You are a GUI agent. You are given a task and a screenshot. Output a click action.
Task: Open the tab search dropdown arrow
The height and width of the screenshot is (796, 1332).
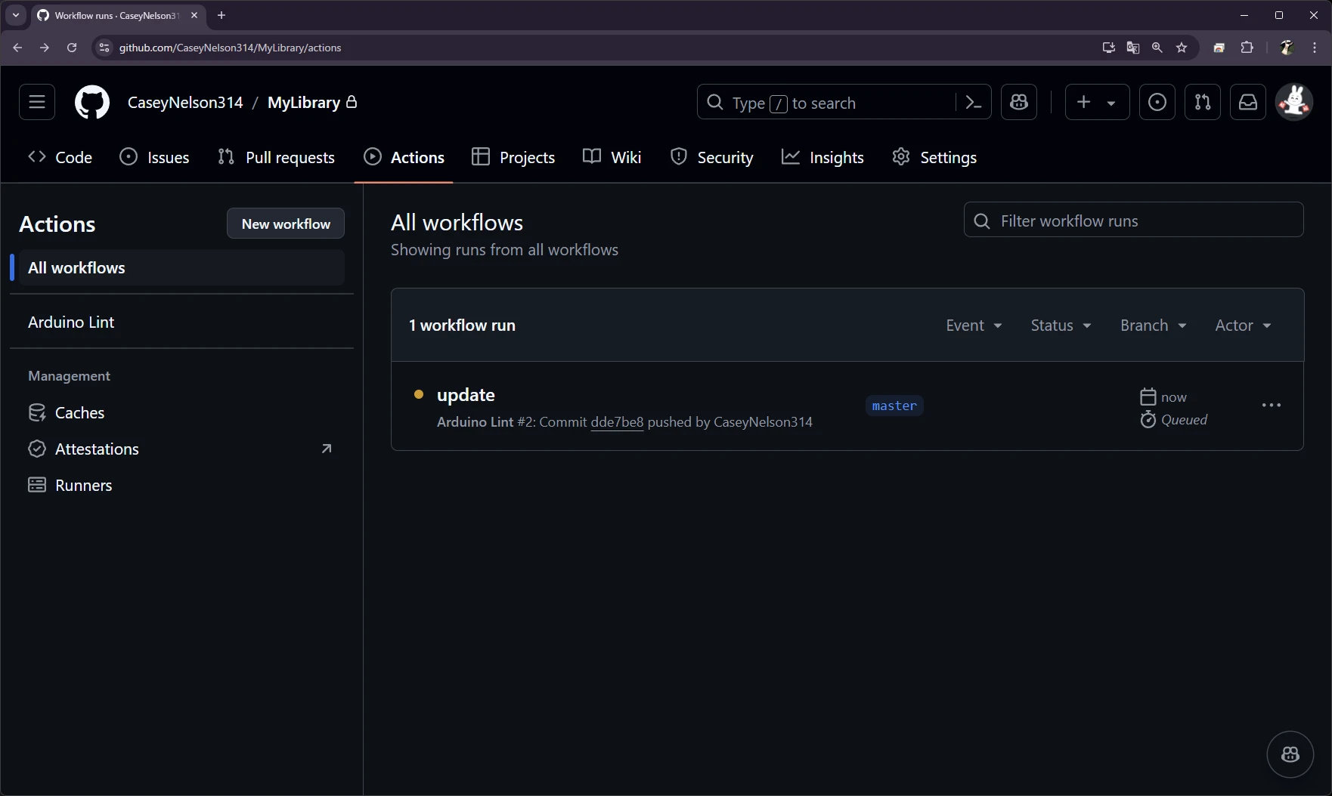(16, 15)
